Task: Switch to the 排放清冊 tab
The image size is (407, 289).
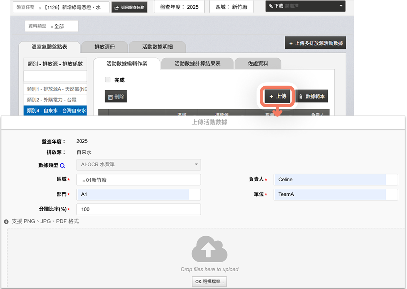Action: (105, 47)
